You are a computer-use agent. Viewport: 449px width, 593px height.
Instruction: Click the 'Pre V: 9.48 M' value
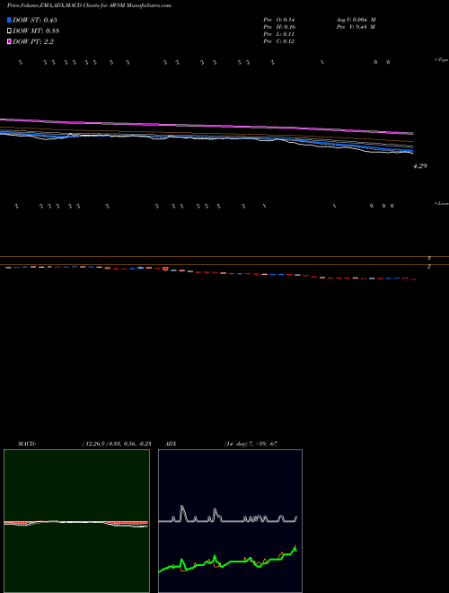[356, 27]
